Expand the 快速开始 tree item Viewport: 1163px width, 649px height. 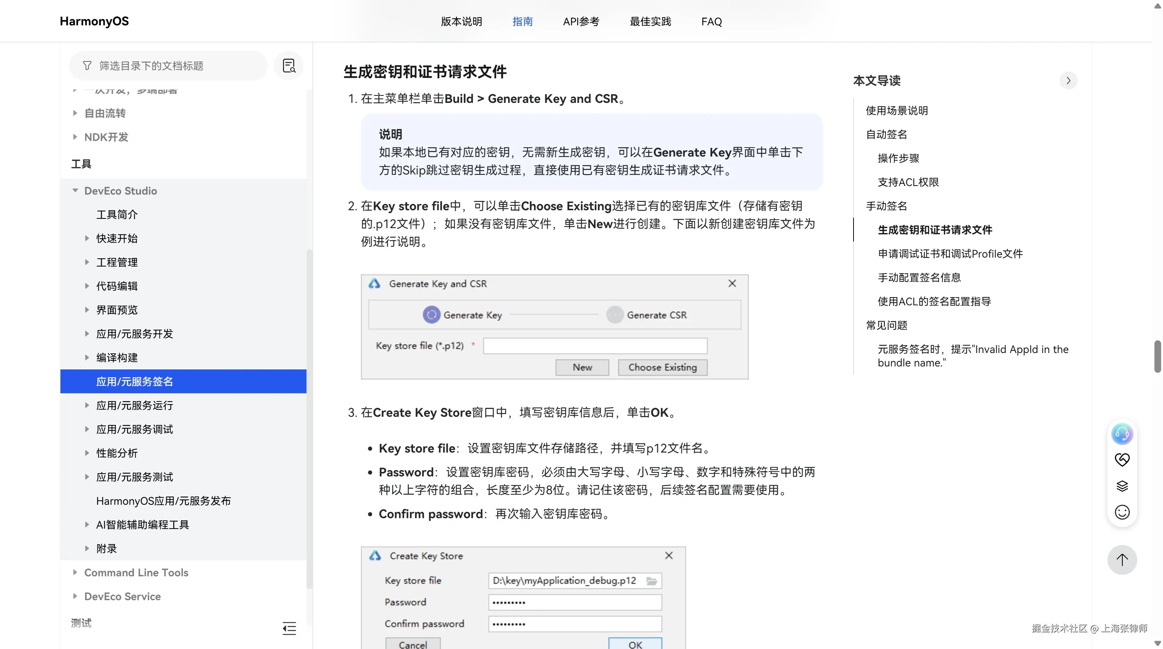[x=87, y=238]
